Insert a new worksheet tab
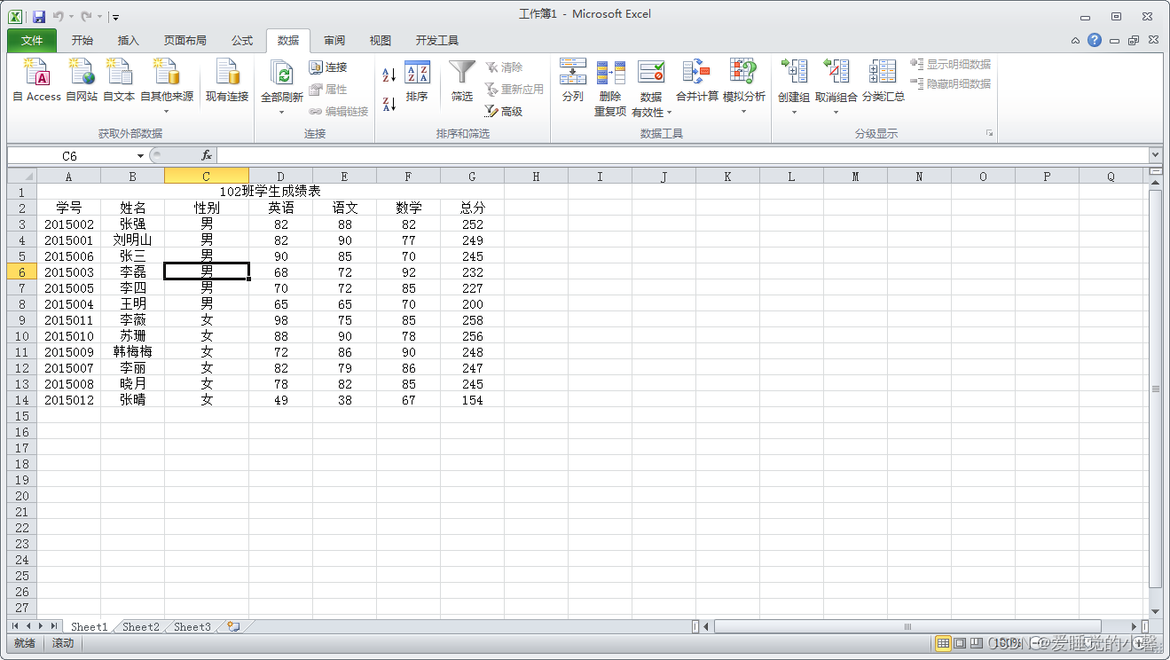Screen dimensions: 1170x660 [x=233, y=626]
